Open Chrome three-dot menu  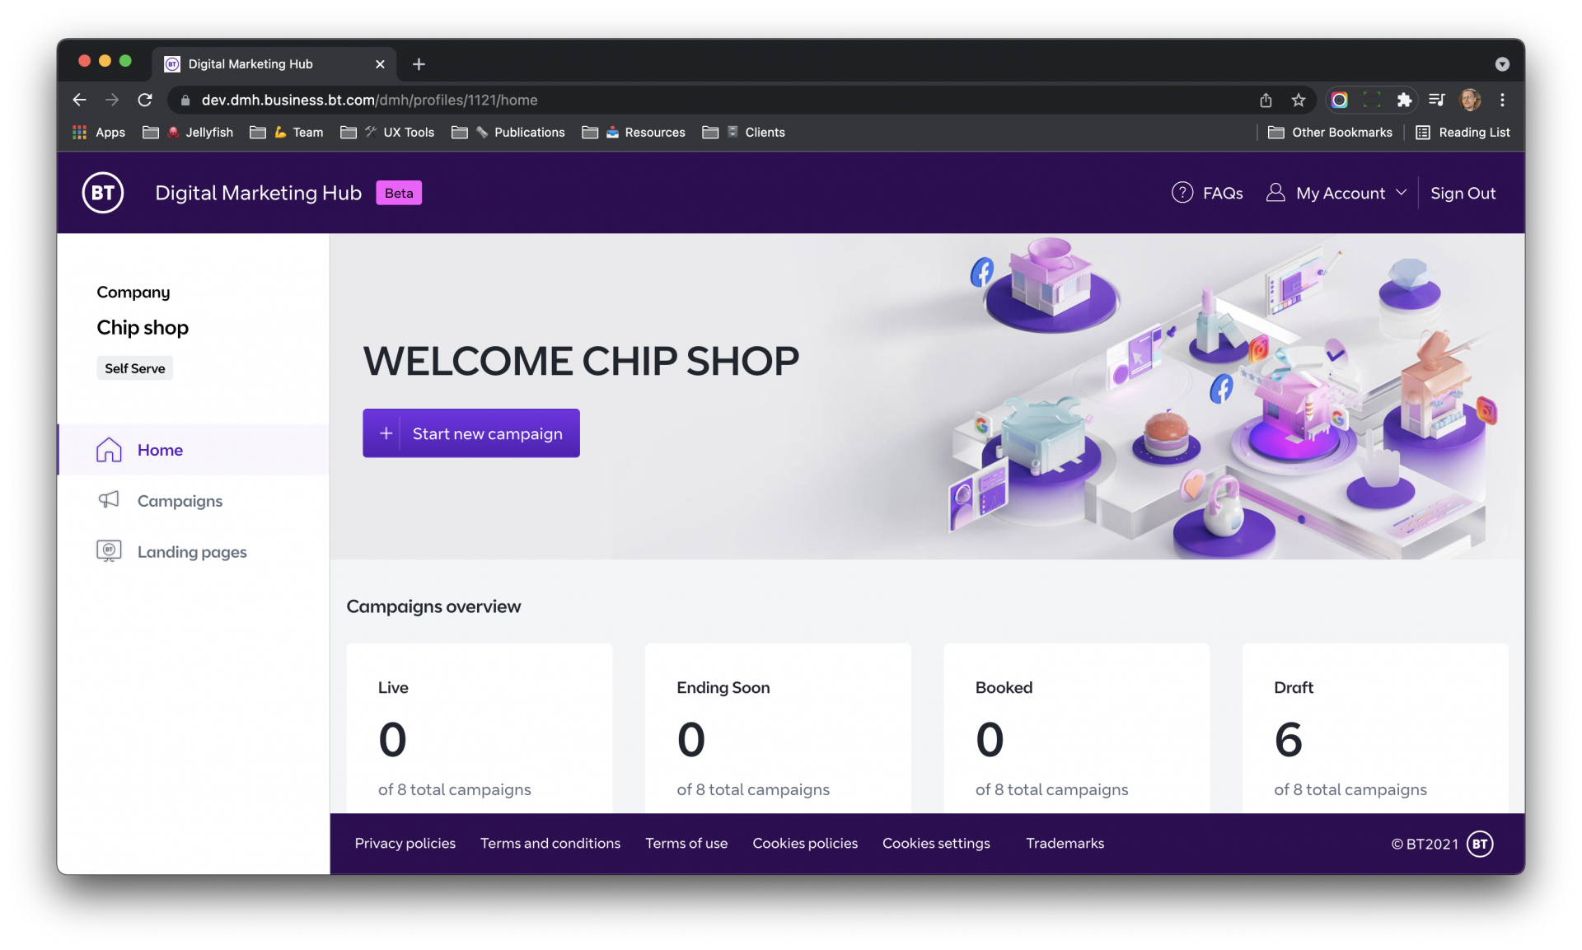tap(1502, 100)
